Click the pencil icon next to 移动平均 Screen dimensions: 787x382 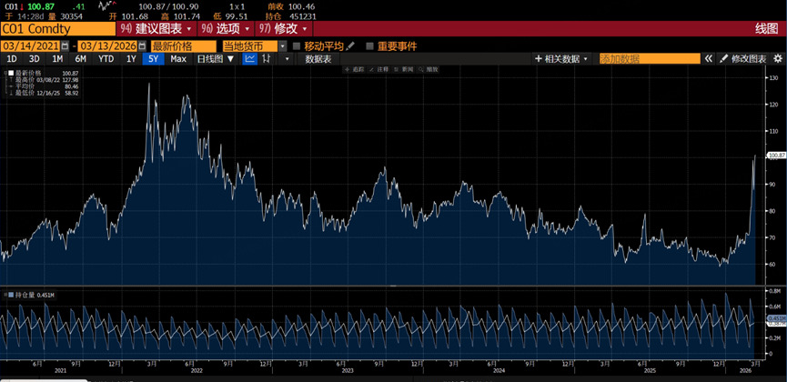coord(350,46)
